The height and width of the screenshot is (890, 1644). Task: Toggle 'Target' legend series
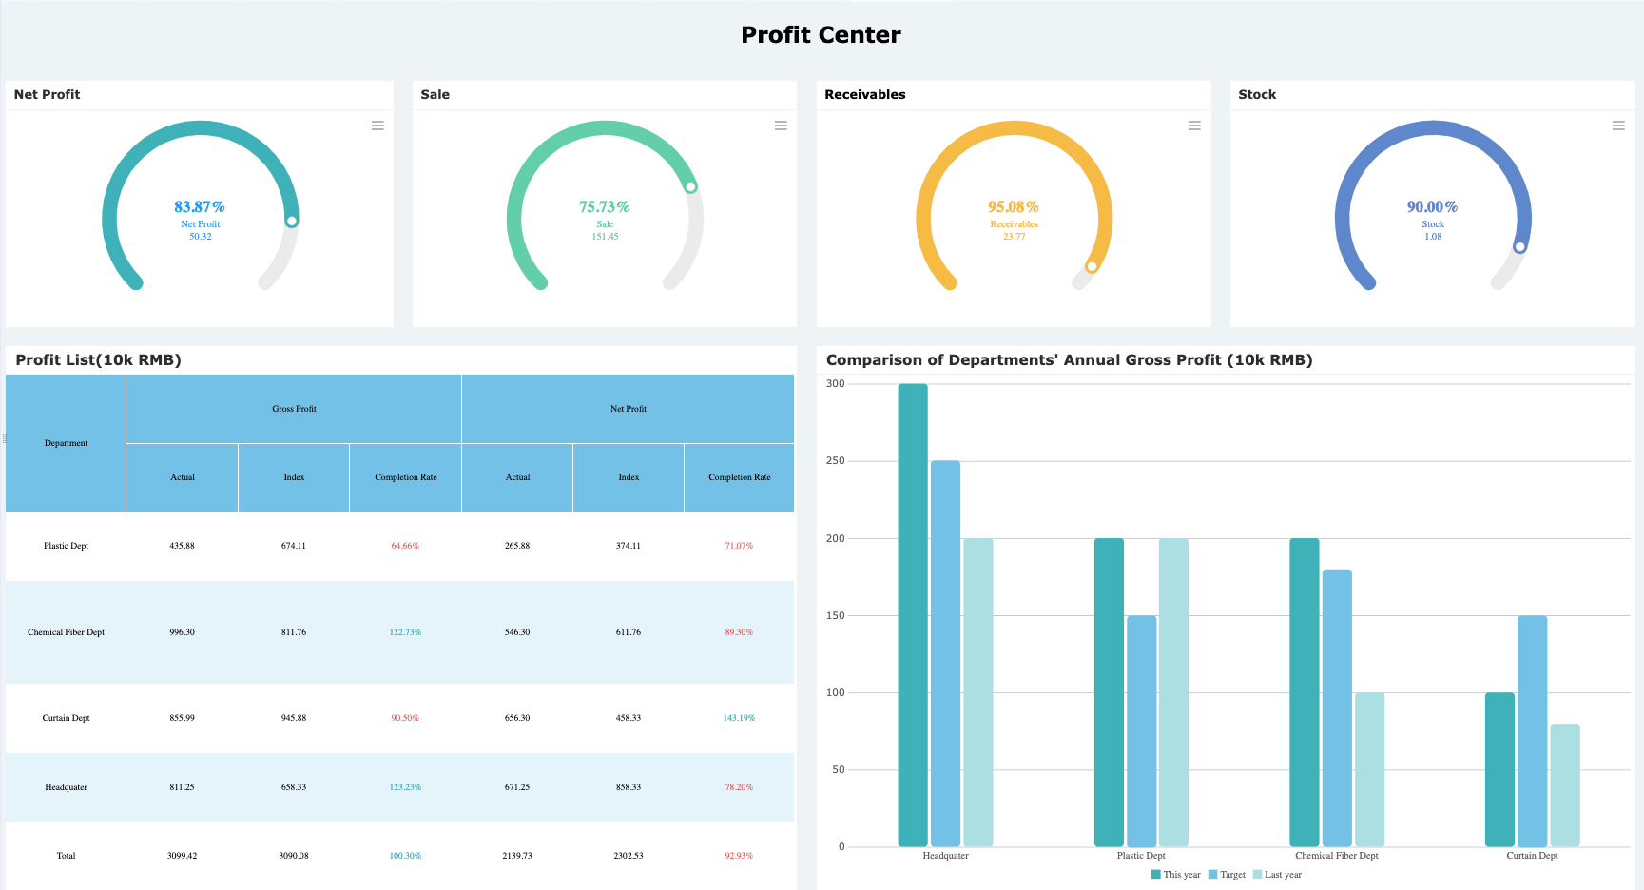[x=1227, y=875]
